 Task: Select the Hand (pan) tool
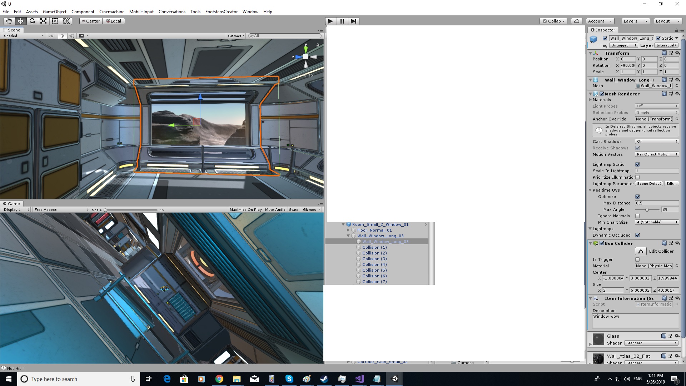[9, 21]
